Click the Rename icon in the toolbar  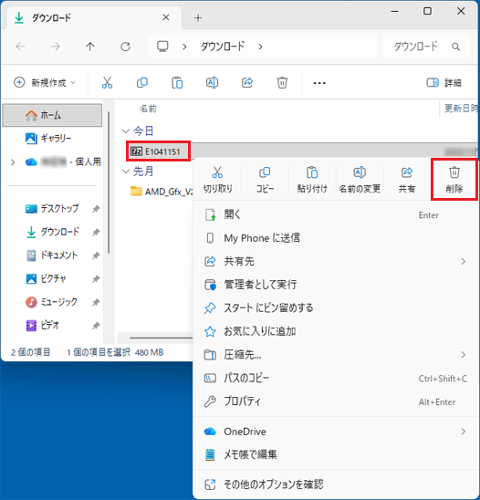(212, 83)
